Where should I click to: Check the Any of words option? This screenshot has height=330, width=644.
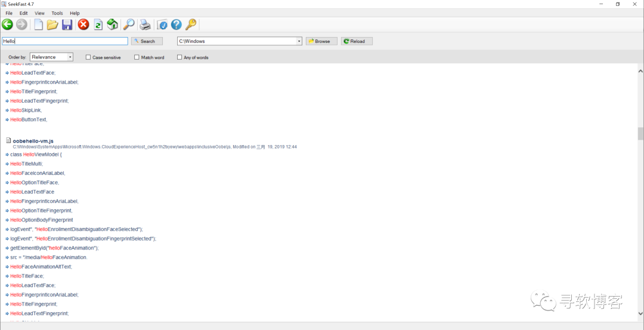179,57
